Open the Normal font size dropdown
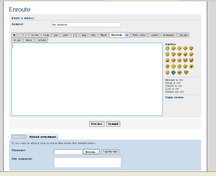The width and height of the screenshot is (216, 176). [x=120, y=35]
